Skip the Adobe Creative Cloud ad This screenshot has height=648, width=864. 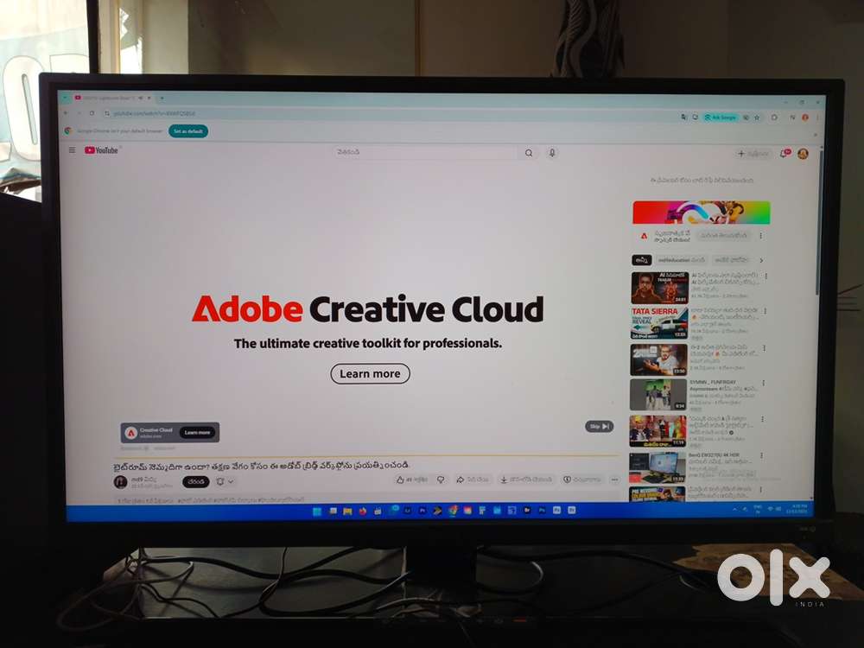(x=599, y=426)
